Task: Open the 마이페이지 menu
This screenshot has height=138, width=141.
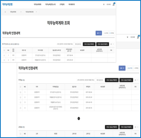Action: point(72,4)
